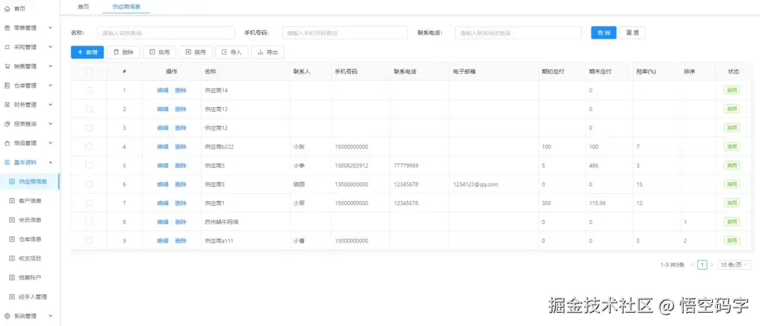Click the 零售管理 sidebar icon

pos(7,28)
